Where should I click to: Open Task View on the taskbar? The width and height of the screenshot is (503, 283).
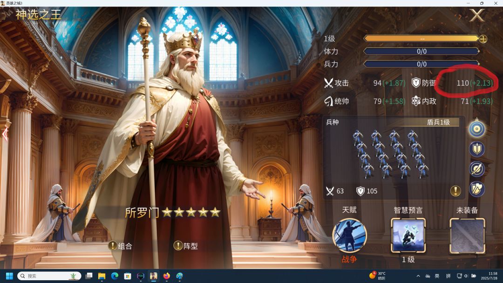pyautogui.click(x=89, y=276)
